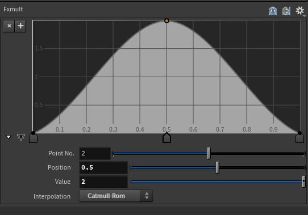The height and width of the screenshot is (215, 308).
Task: Click the Fxmult parameter label
Action: [13, 9]
